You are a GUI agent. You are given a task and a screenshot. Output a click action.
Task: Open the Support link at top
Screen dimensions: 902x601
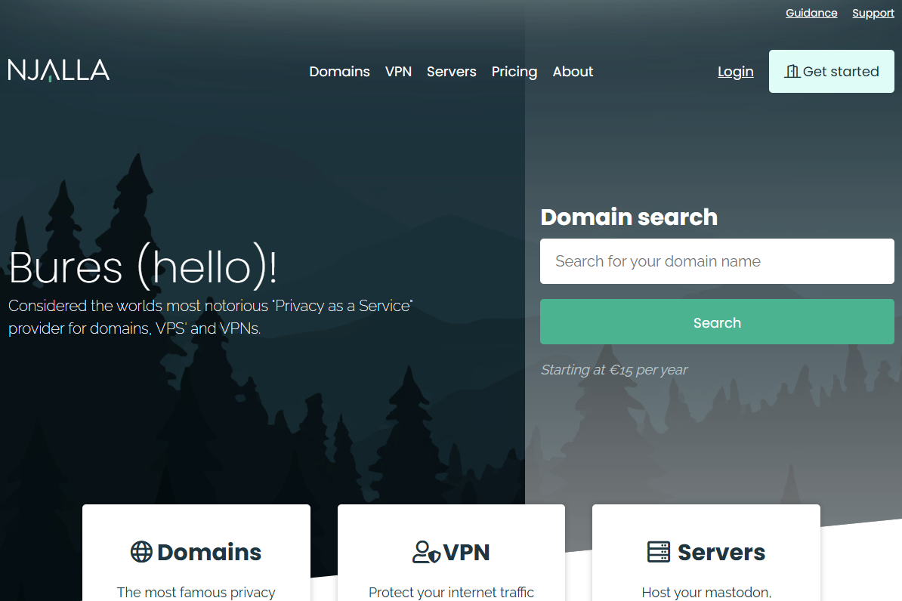[x=873, y=14]
